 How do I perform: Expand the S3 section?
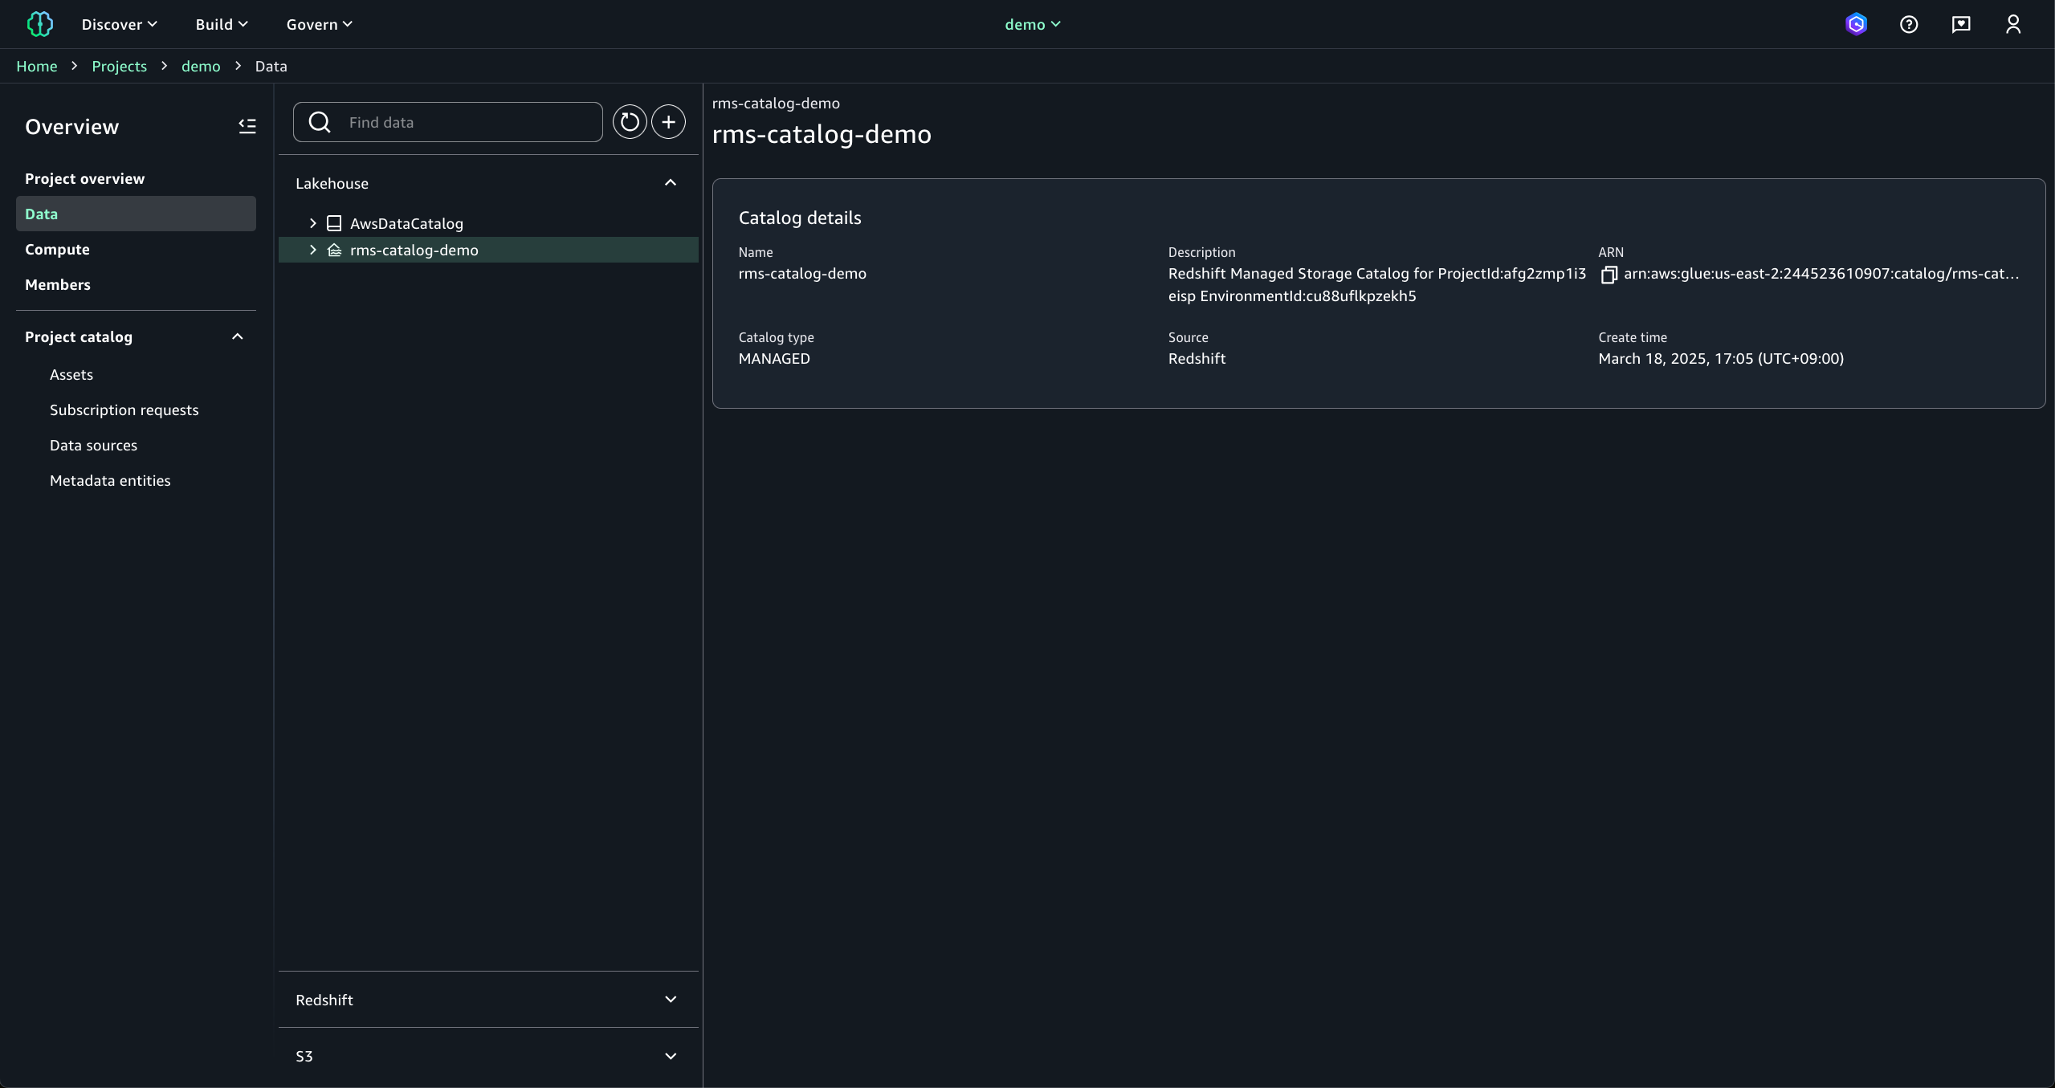tap(671, 1056)
